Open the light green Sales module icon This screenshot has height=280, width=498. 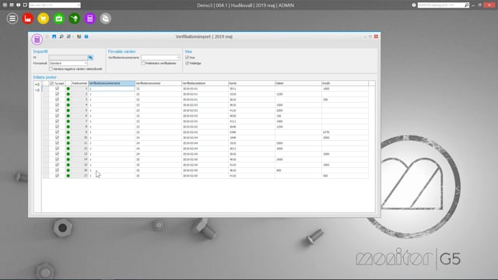(x=59, y=19)
